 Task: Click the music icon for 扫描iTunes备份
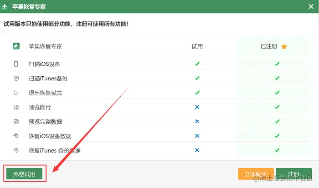click(16, 78)
